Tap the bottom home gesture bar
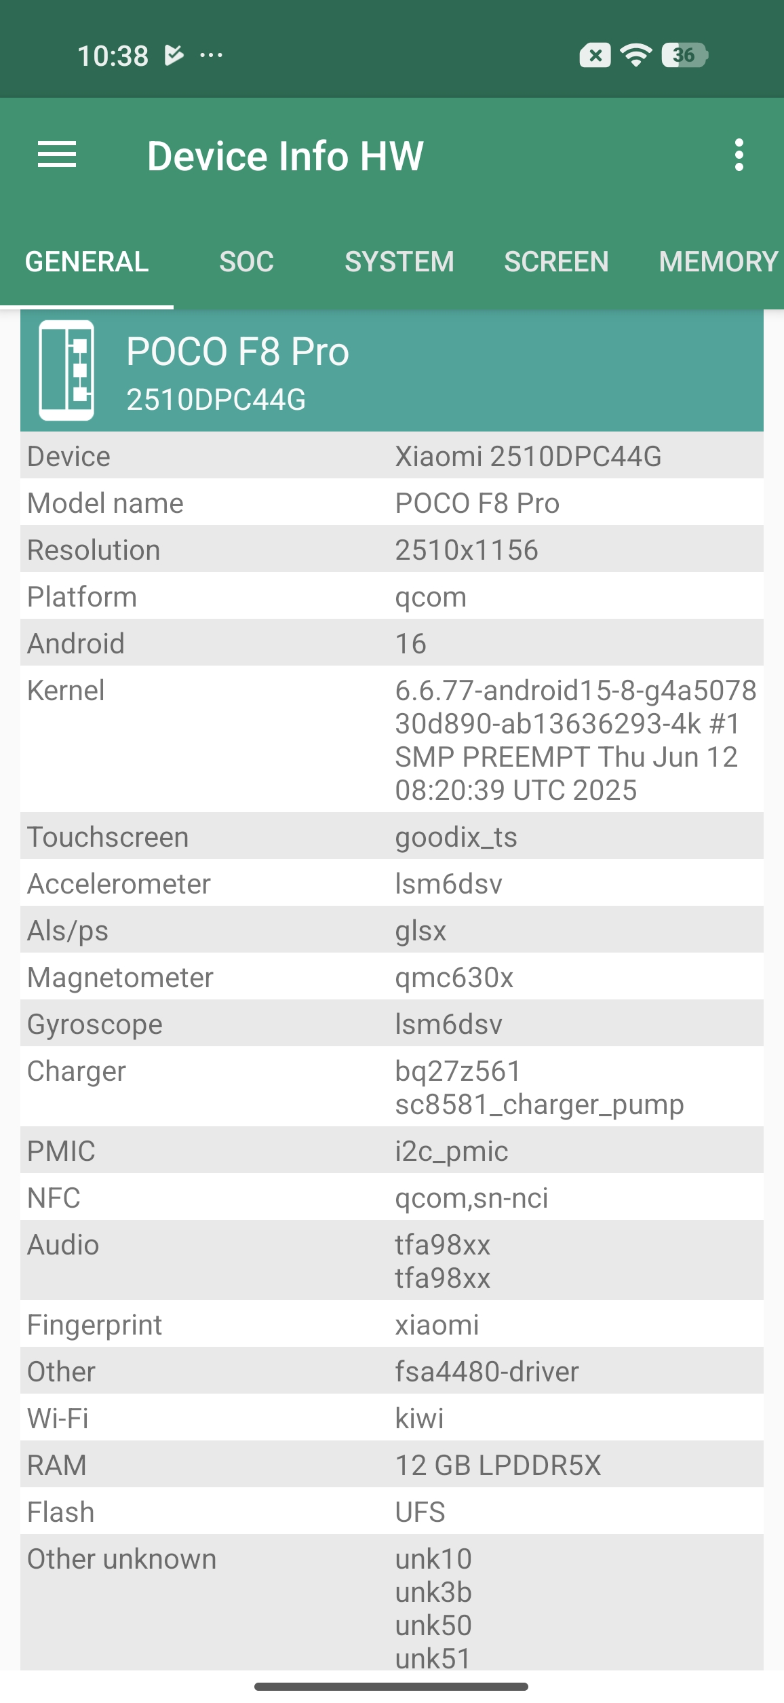The width and height of the screenshot is (784, 1703). point(391,1687)
